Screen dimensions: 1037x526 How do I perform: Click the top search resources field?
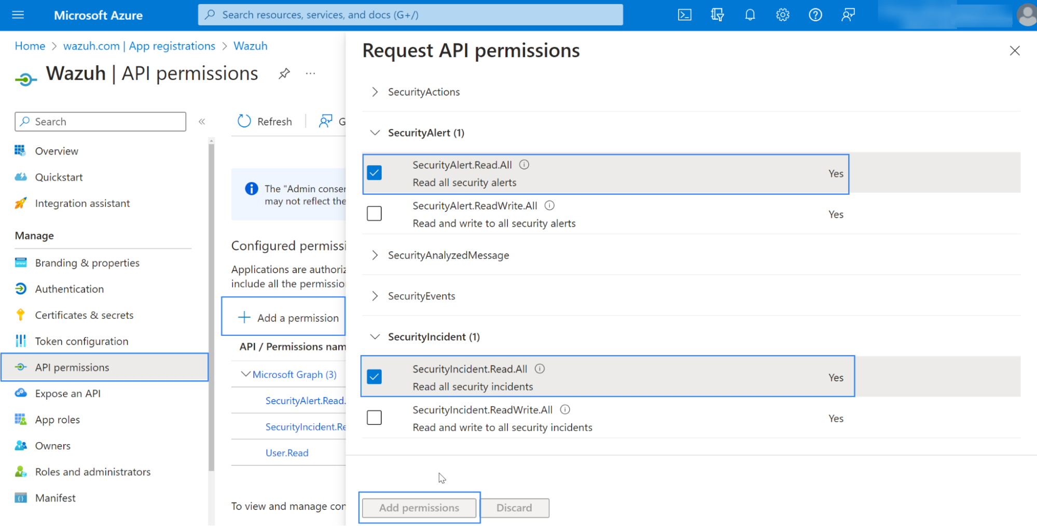[x=410, y=15]
